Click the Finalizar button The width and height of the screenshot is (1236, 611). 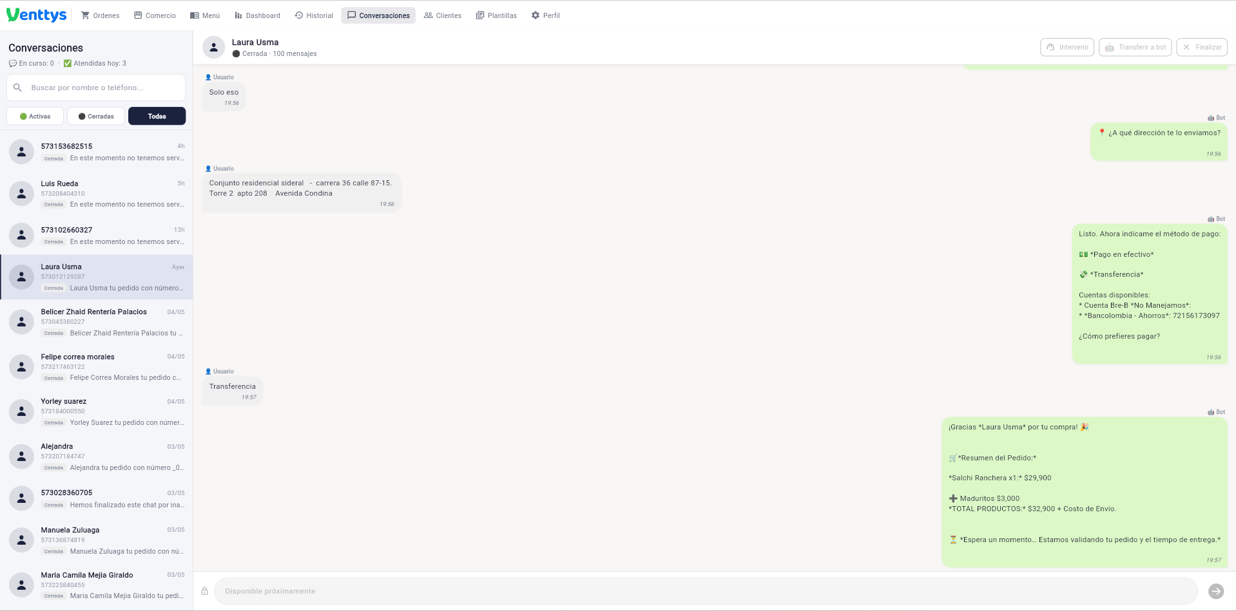click(x=1202, y=47)
